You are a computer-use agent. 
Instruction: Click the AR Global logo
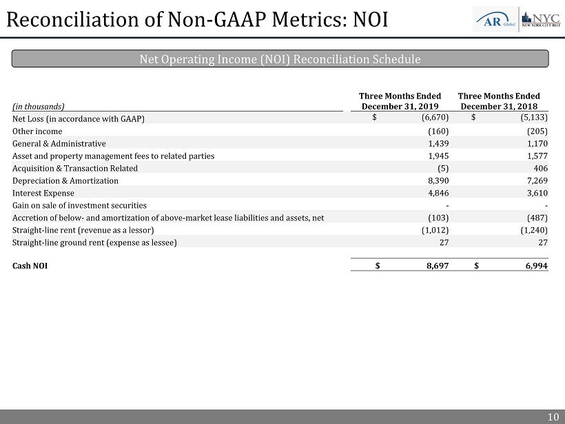point(495,19)
